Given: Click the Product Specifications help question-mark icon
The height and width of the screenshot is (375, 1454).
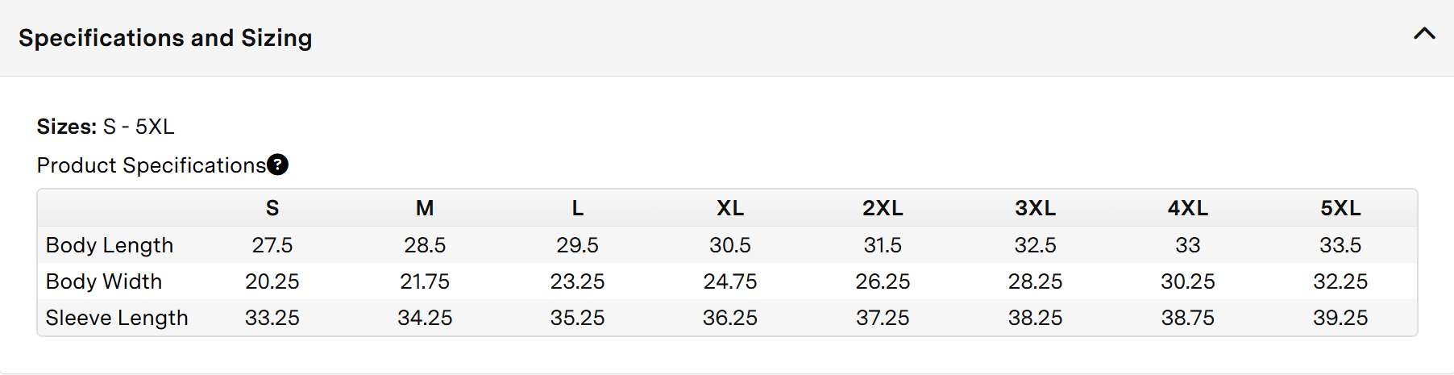Looking at the screenshot, I should point(277,165).
